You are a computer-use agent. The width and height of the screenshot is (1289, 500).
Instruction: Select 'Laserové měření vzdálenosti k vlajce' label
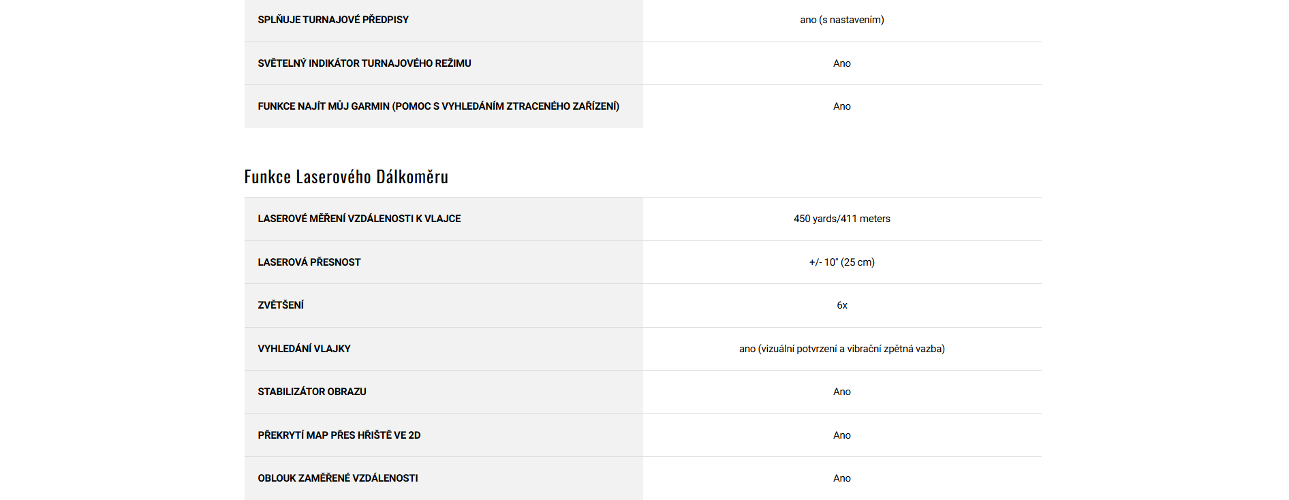pos(359,219)
